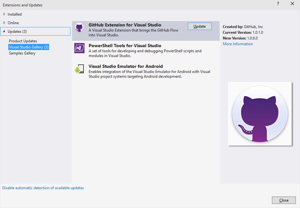Image resolution: width=300 pixels, height=208 pixels.
Task: Open the Samples Gallery tree item
Action: pos(22,53)
